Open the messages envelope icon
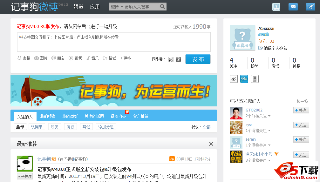 point(293,7)
